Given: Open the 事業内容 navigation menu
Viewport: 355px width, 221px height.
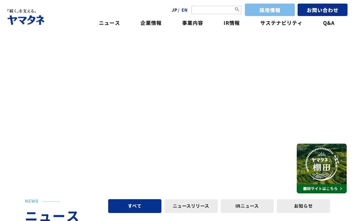Looking at the screenshot, I should pos(192,23).
